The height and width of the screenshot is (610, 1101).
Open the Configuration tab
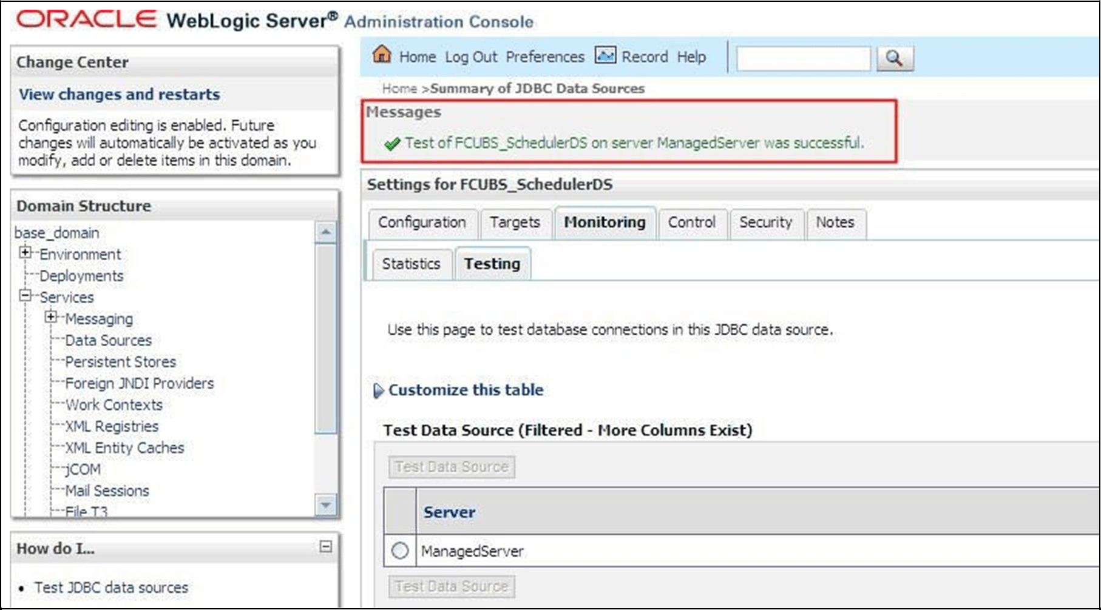(x=422, y=223)
